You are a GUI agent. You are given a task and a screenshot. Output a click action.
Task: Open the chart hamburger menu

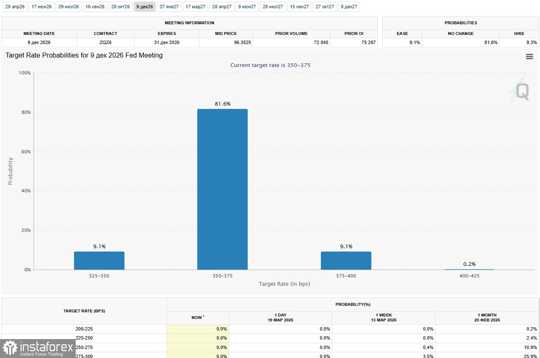click(x=529, y=57)
